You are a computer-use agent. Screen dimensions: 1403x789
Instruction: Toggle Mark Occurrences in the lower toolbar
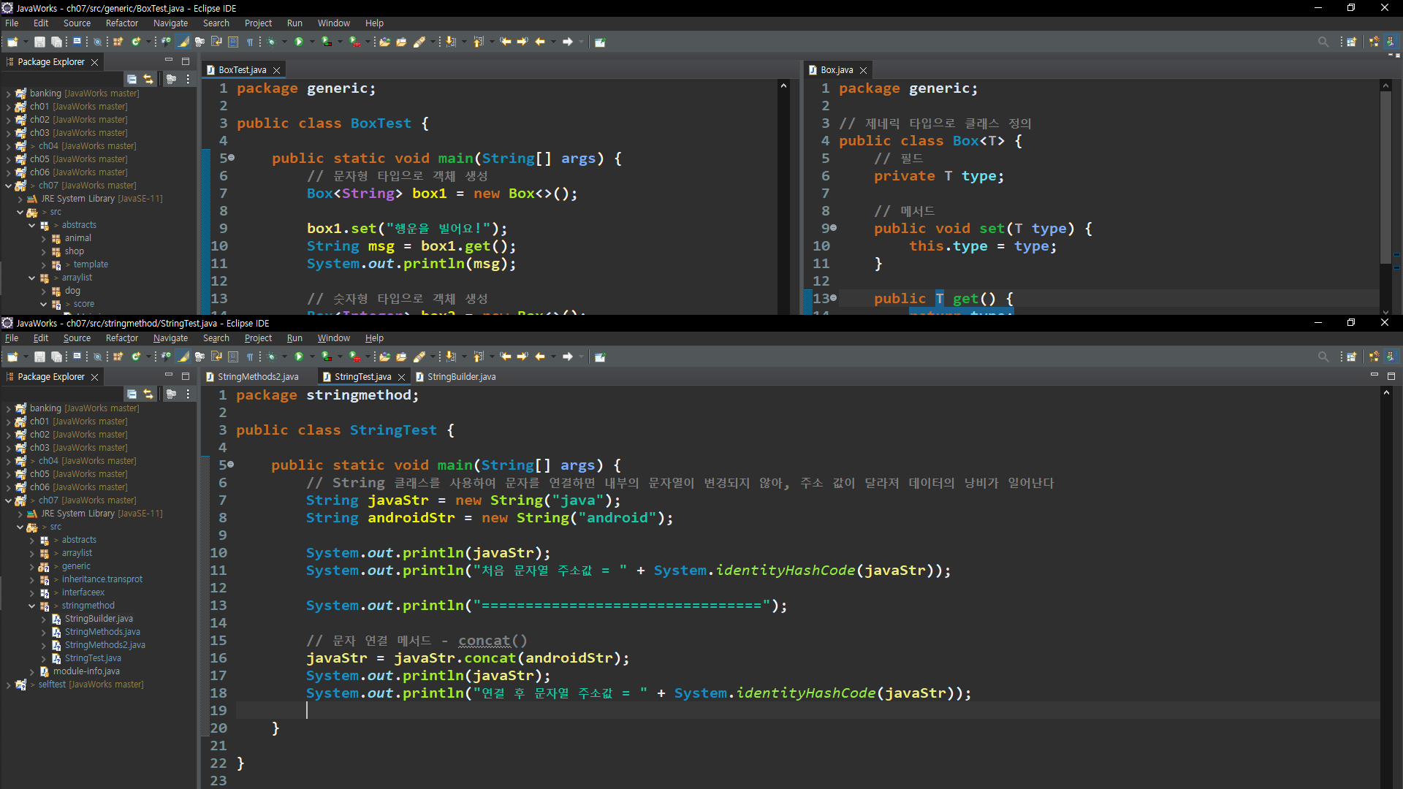183,357
